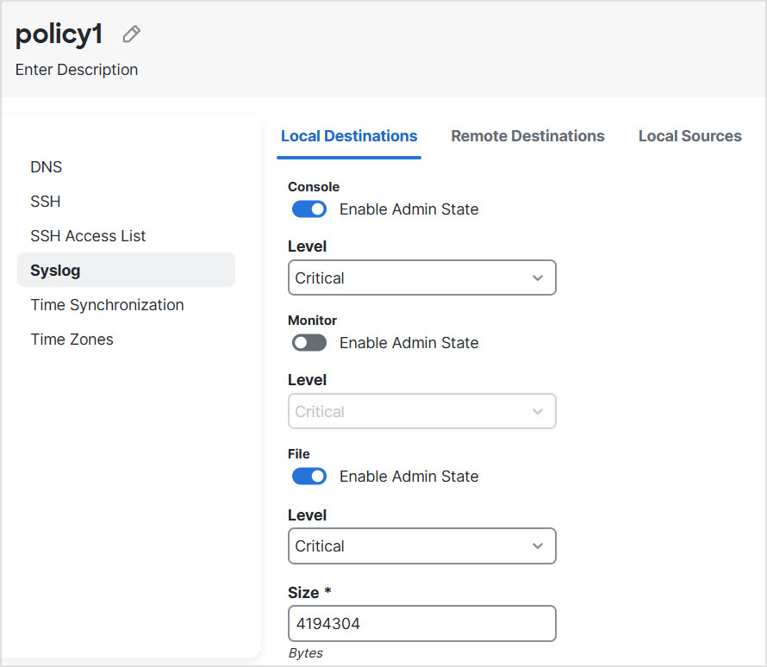Disable the Console Admin State toggle

click(309, 209)
